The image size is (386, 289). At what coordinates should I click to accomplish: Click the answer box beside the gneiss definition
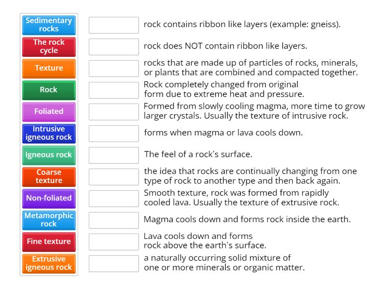114,25
